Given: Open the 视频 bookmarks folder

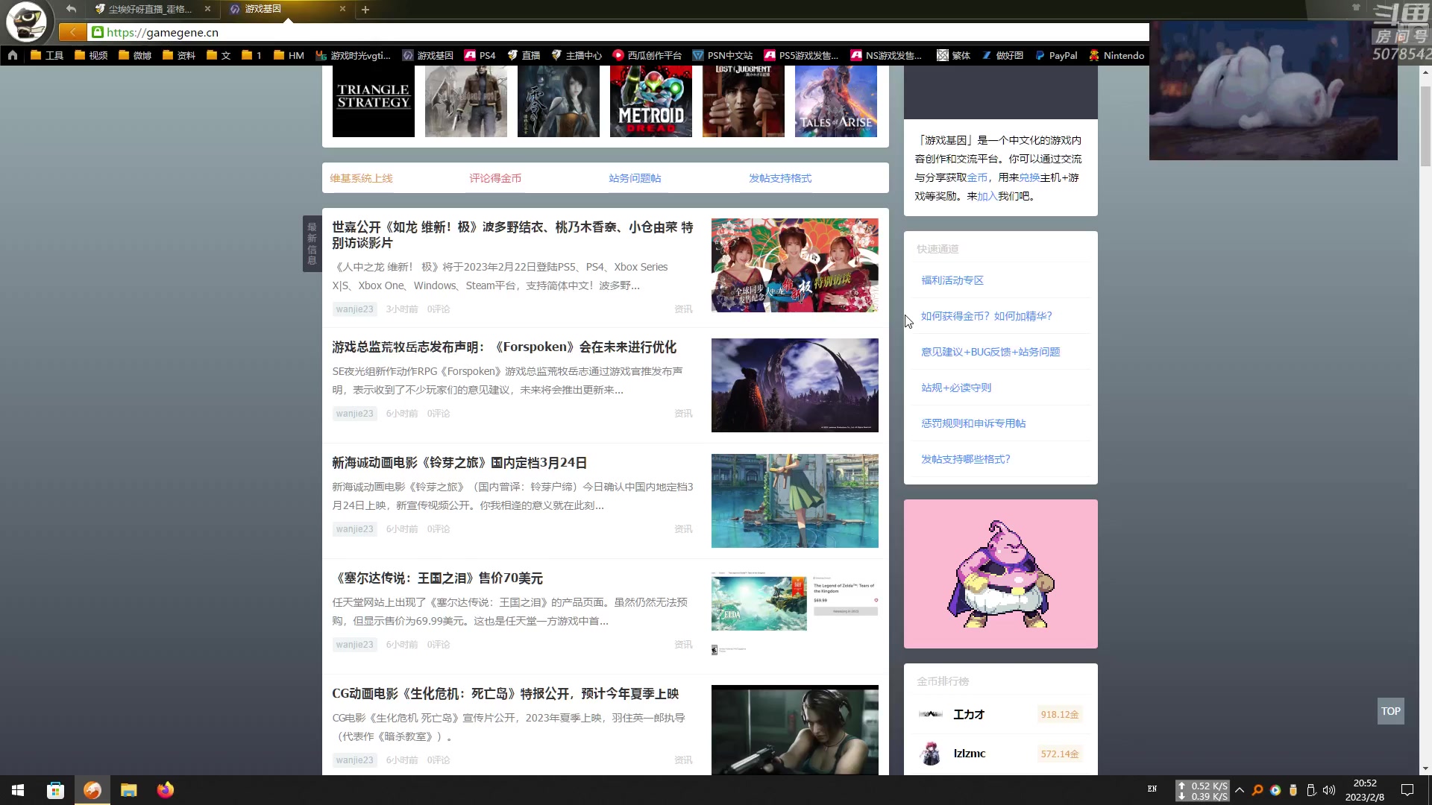Looking at the screenshot, I should tap(91, 55).
